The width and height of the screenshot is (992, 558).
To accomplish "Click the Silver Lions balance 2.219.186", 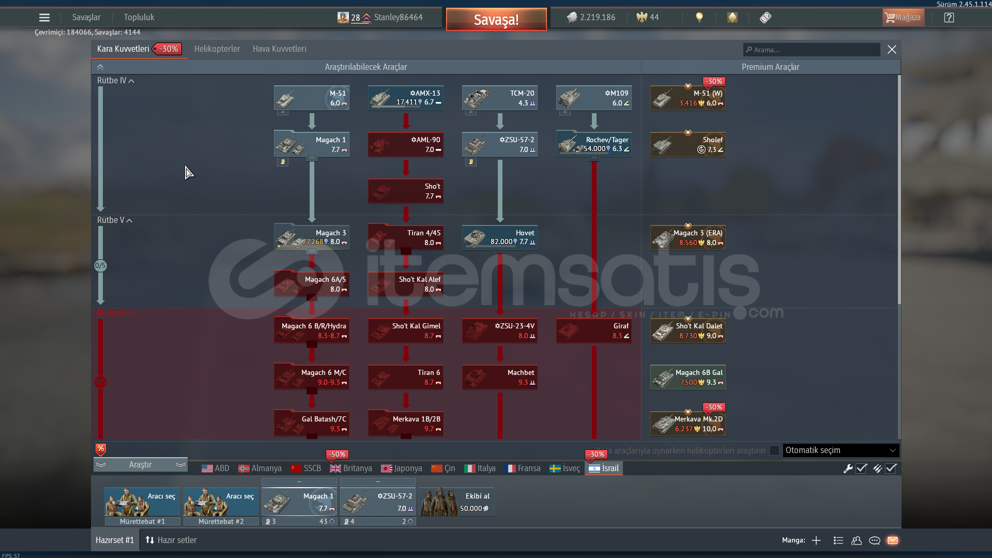I will (591, 18).
